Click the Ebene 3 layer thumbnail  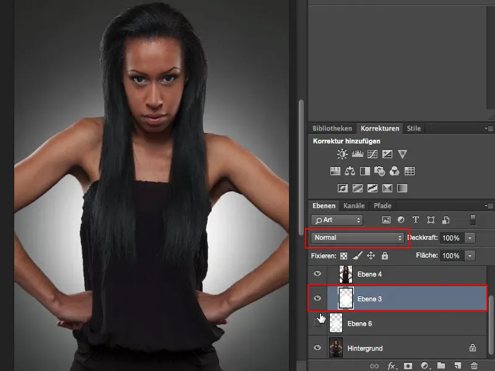(x=346, y=298)
